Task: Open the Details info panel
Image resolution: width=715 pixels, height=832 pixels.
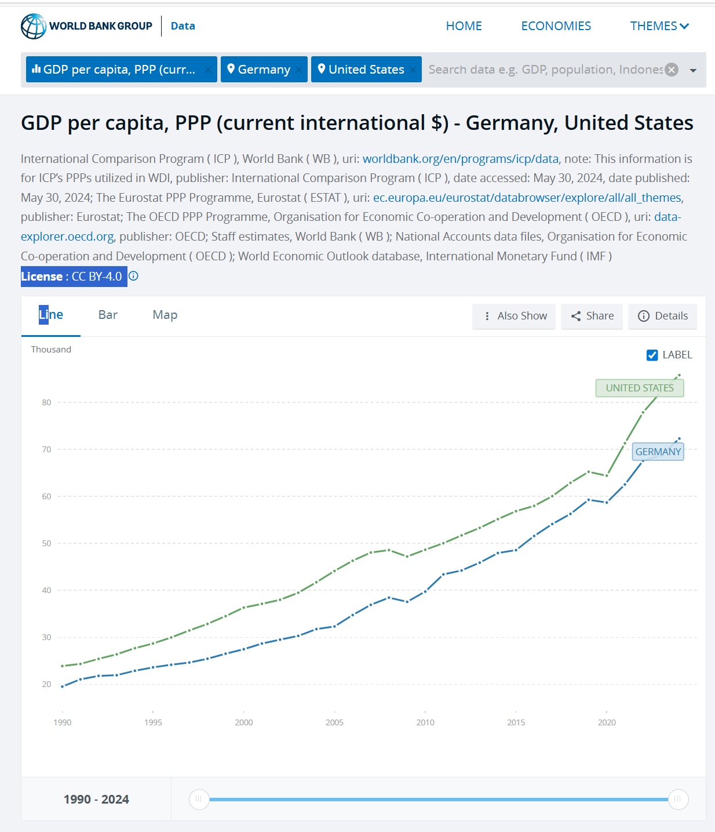Action: coord(662,316)
